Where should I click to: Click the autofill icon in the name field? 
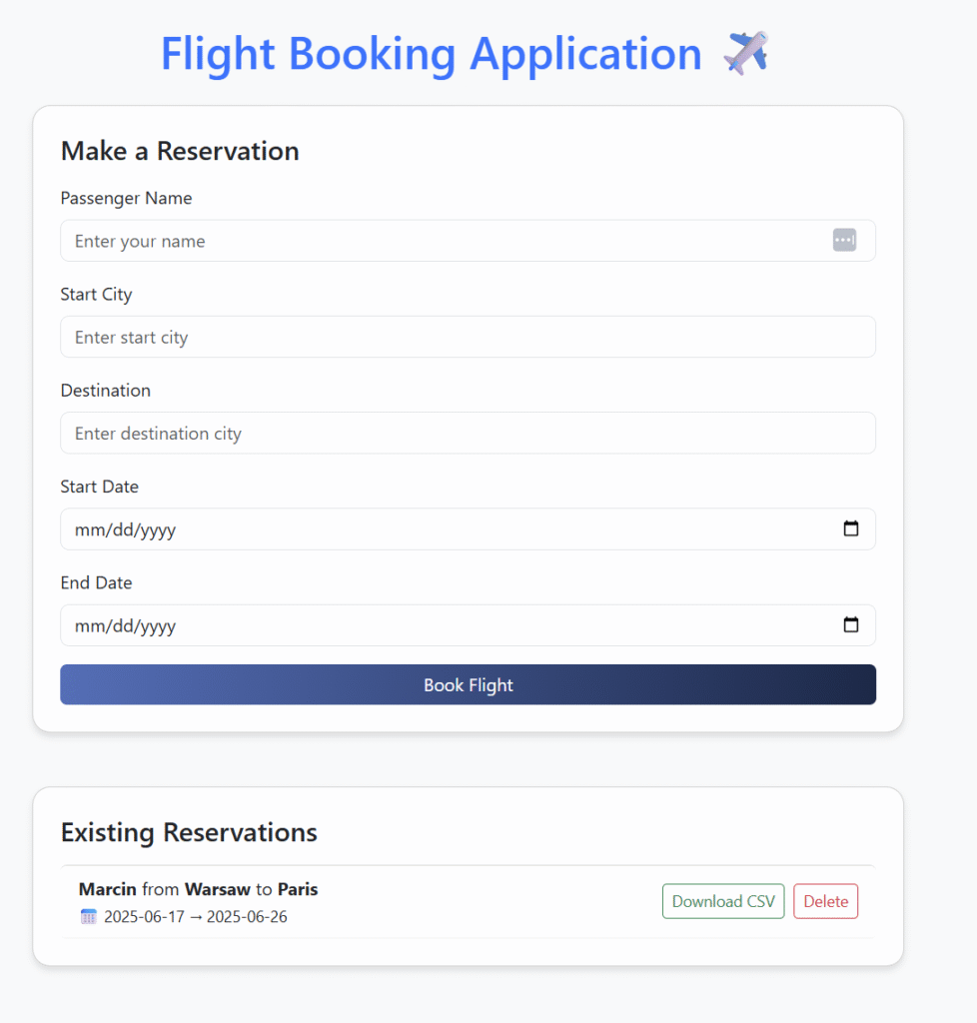coord(844,240)
